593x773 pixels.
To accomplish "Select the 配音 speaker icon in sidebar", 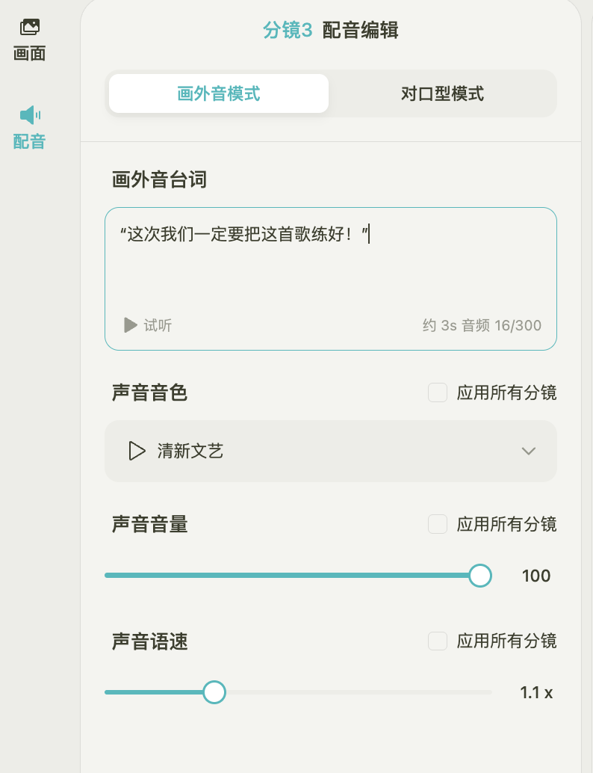I will (x=30, y=115).
